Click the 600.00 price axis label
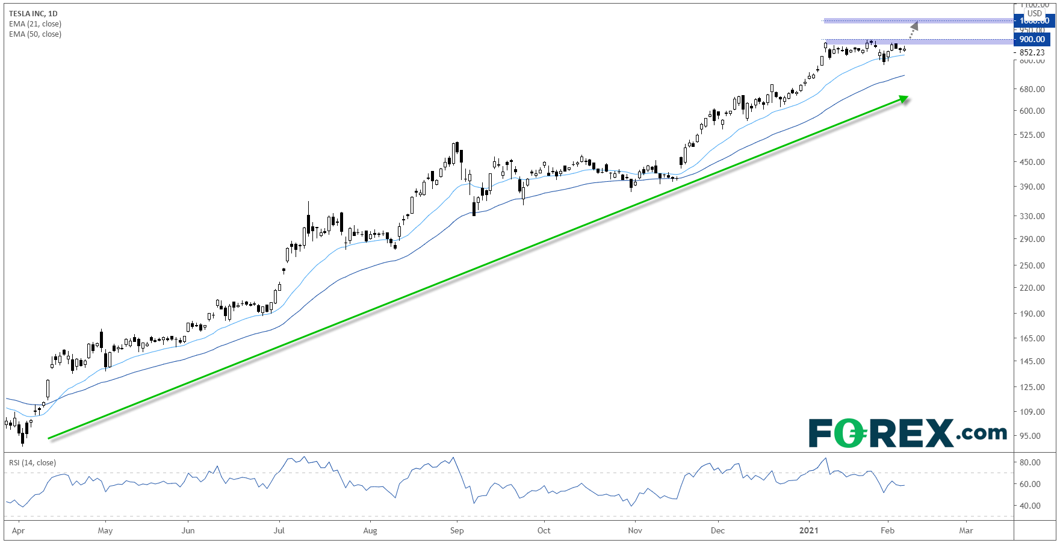The image size is (1060, 546). tap(1032, 111)
